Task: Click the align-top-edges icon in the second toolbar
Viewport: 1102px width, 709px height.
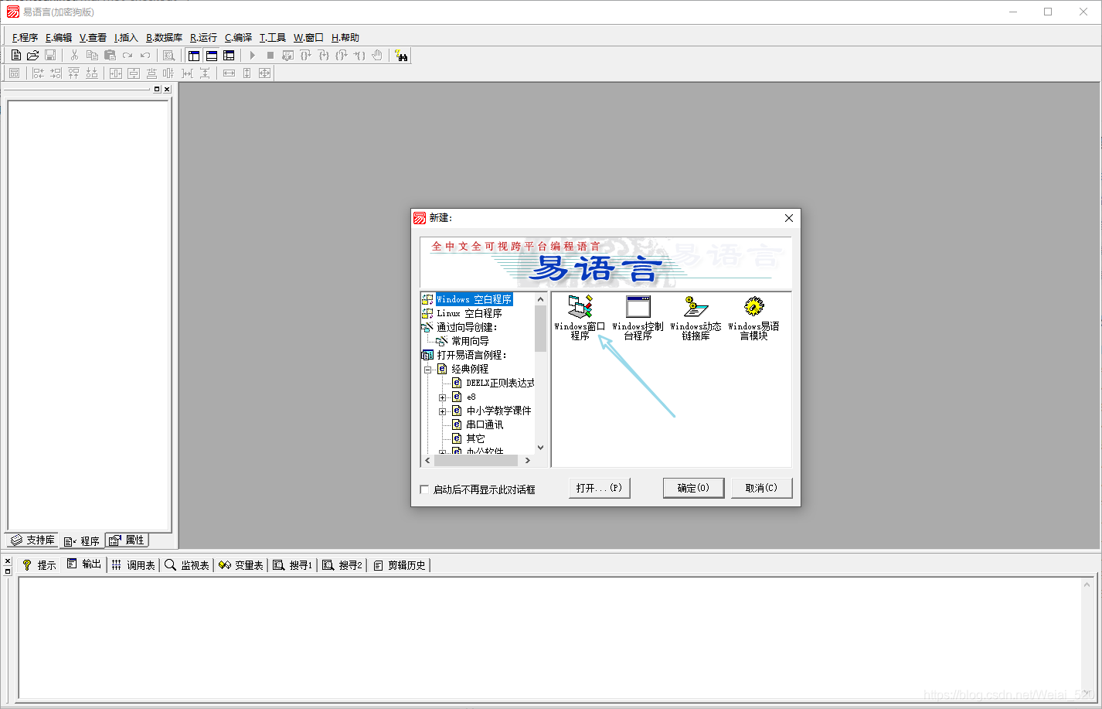Action: click(x=73, y=73)
